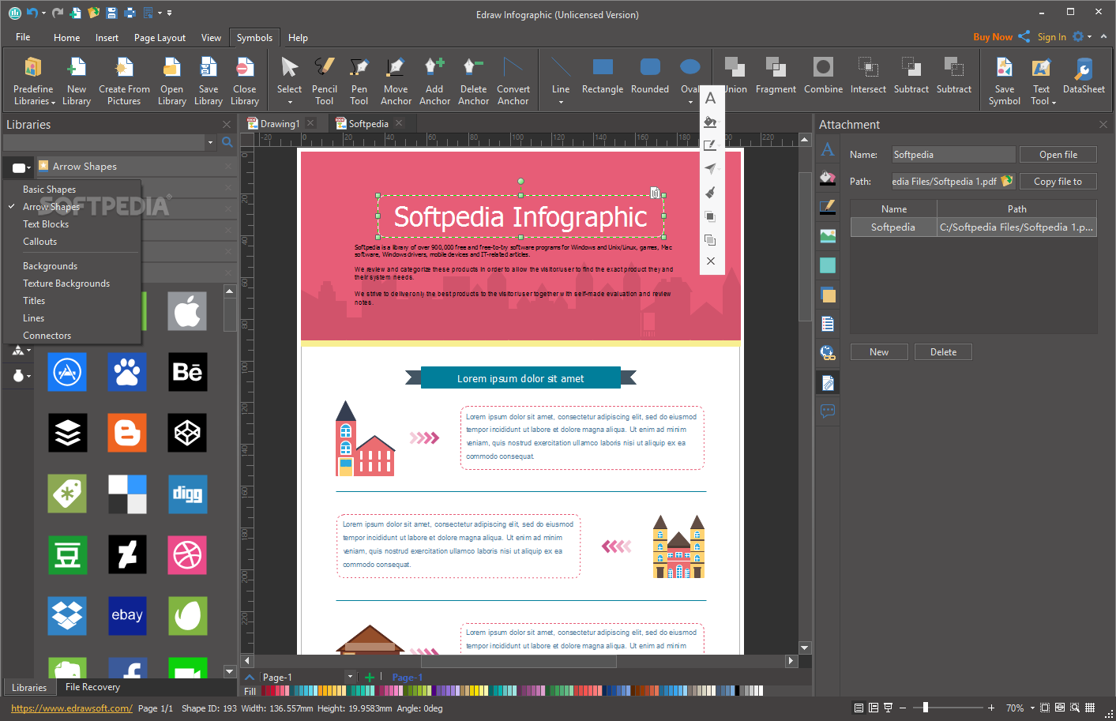Open the File menu
The width and height of the screenshot is (1116, 721).
point(23,37)
